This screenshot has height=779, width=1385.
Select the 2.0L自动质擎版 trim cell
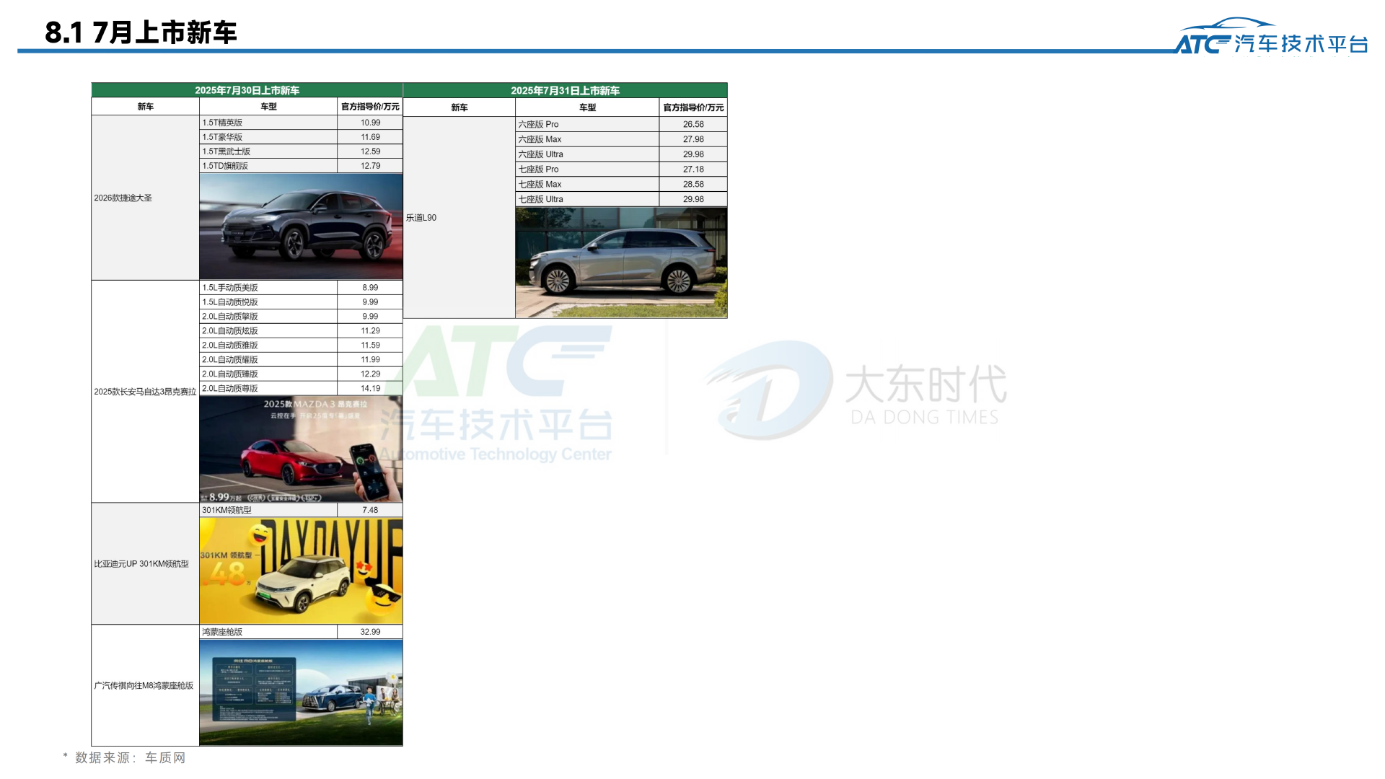tap(268, 317)
